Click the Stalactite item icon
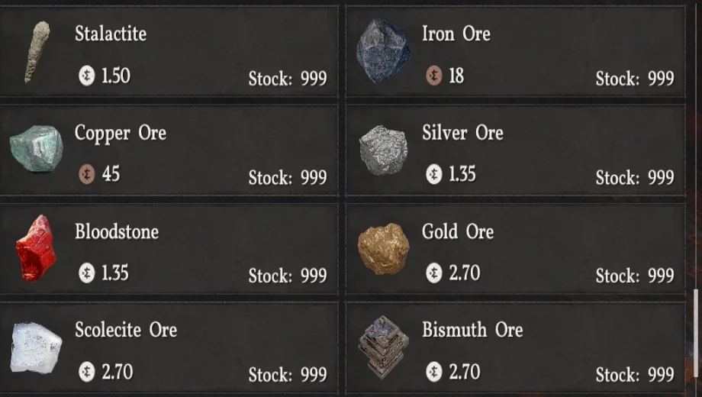Image resolution: width=702 pixels, height=397 pixels. [x=35, y=51]
